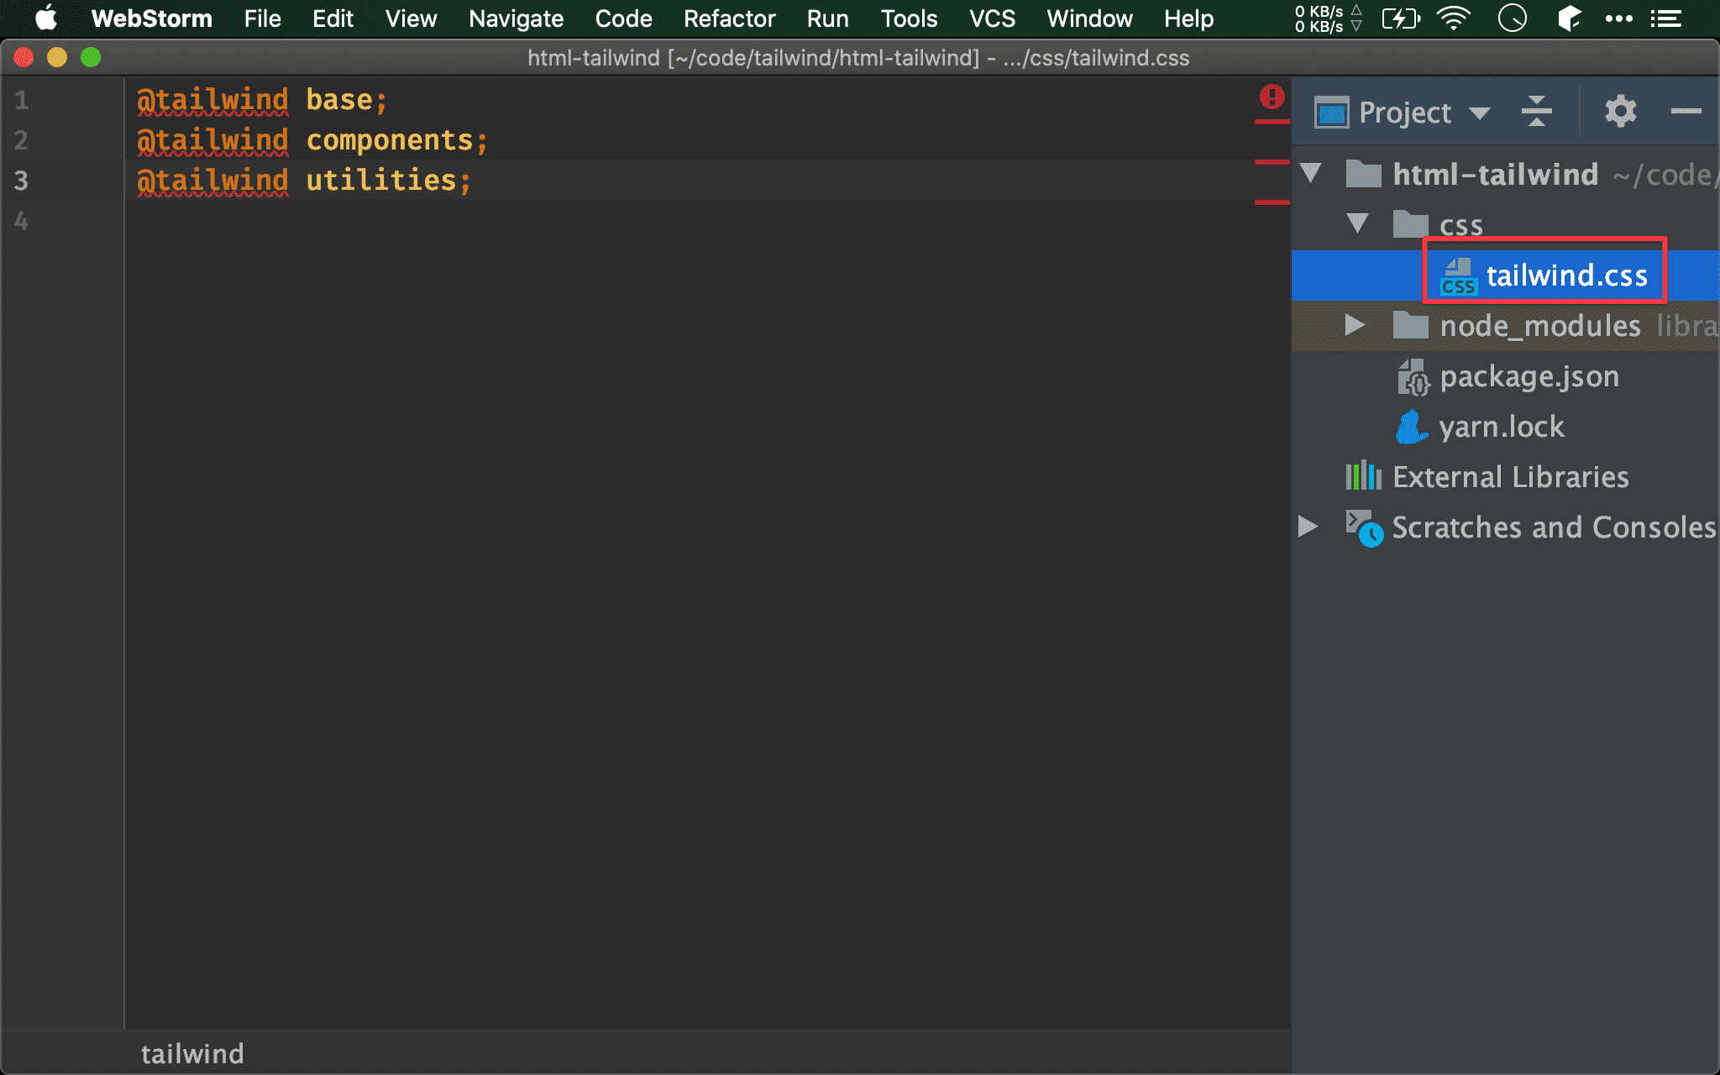The height and width of the screenshot is (1075, 1720).
Task: Click Scratches and Consoles icon
Action: [1364, 528]
